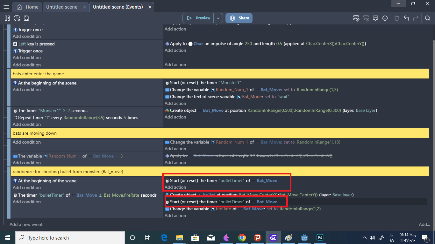Switch to the Untitled scene tab

pos(62,7)
